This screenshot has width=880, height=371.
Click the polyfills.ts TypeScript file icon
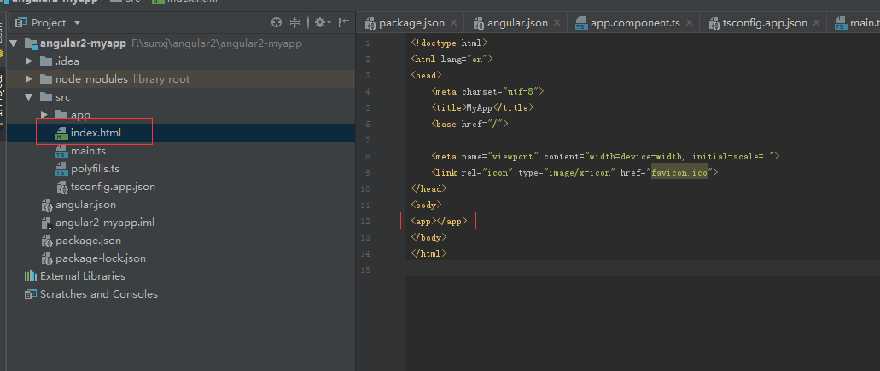pos(61,169)
